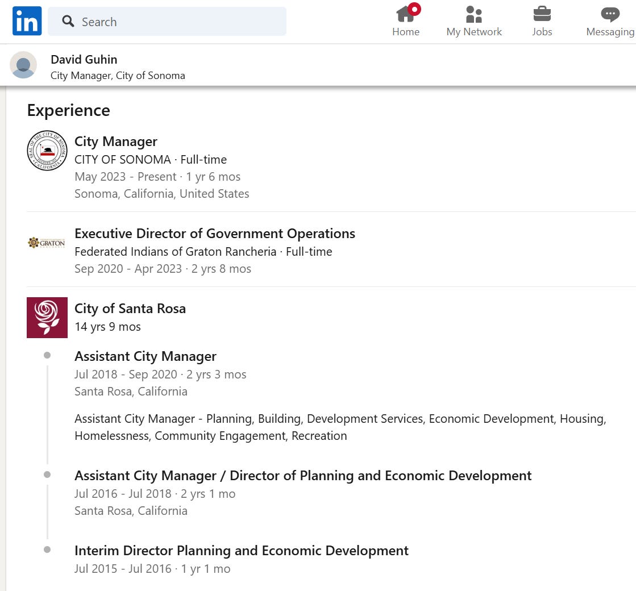Click the 'Santa Rosa, California' location under the Jul 2016 - Jul 2018 dates

click(x=131, y=511)
